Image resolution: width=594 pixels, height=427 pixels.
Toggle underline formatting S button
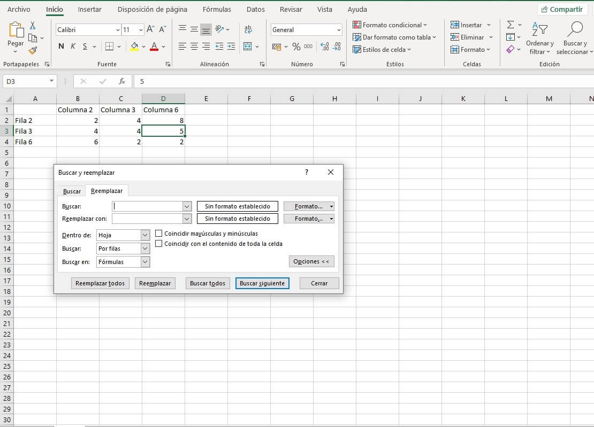click(86, 46)
